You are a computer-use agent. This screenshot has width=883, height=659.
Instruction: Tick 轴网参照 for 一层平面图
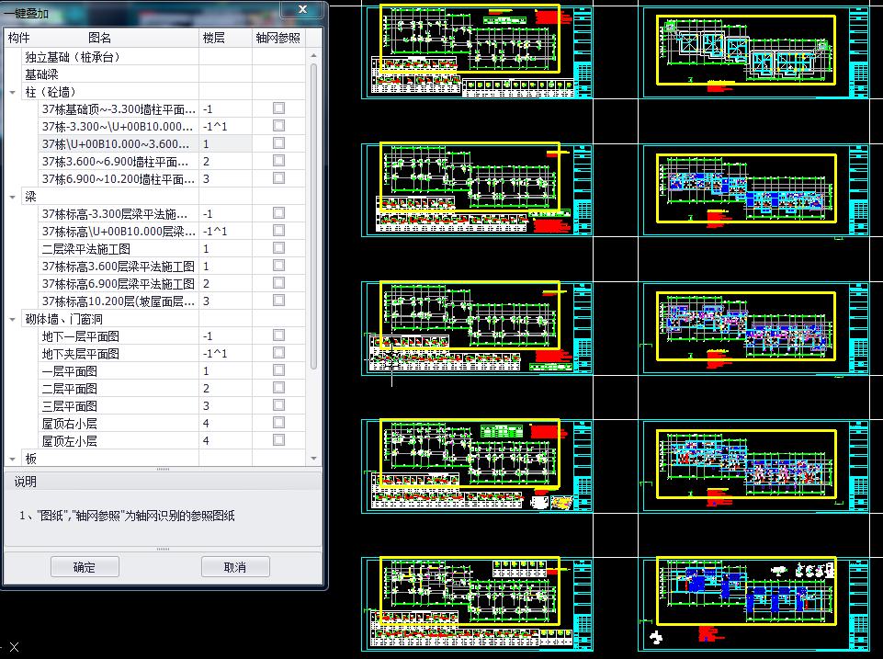(x=278, y=370)
